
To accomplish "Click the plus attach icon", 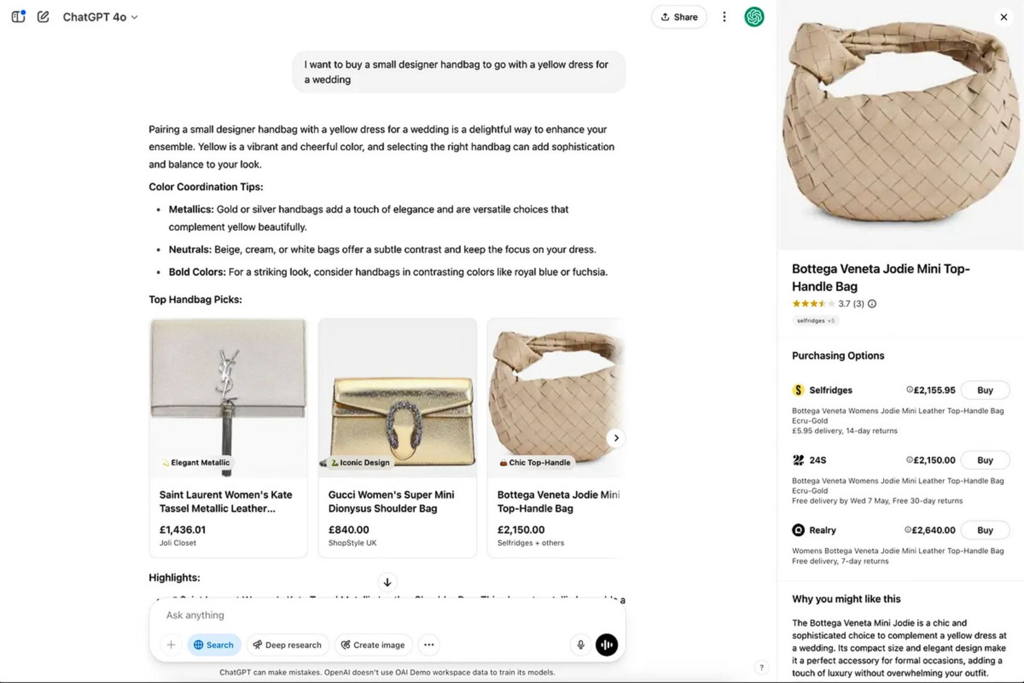I will (x=171, y=645).
